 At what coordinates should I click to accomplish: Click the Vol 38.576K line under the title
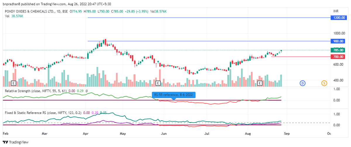click(x=14, y=16)
